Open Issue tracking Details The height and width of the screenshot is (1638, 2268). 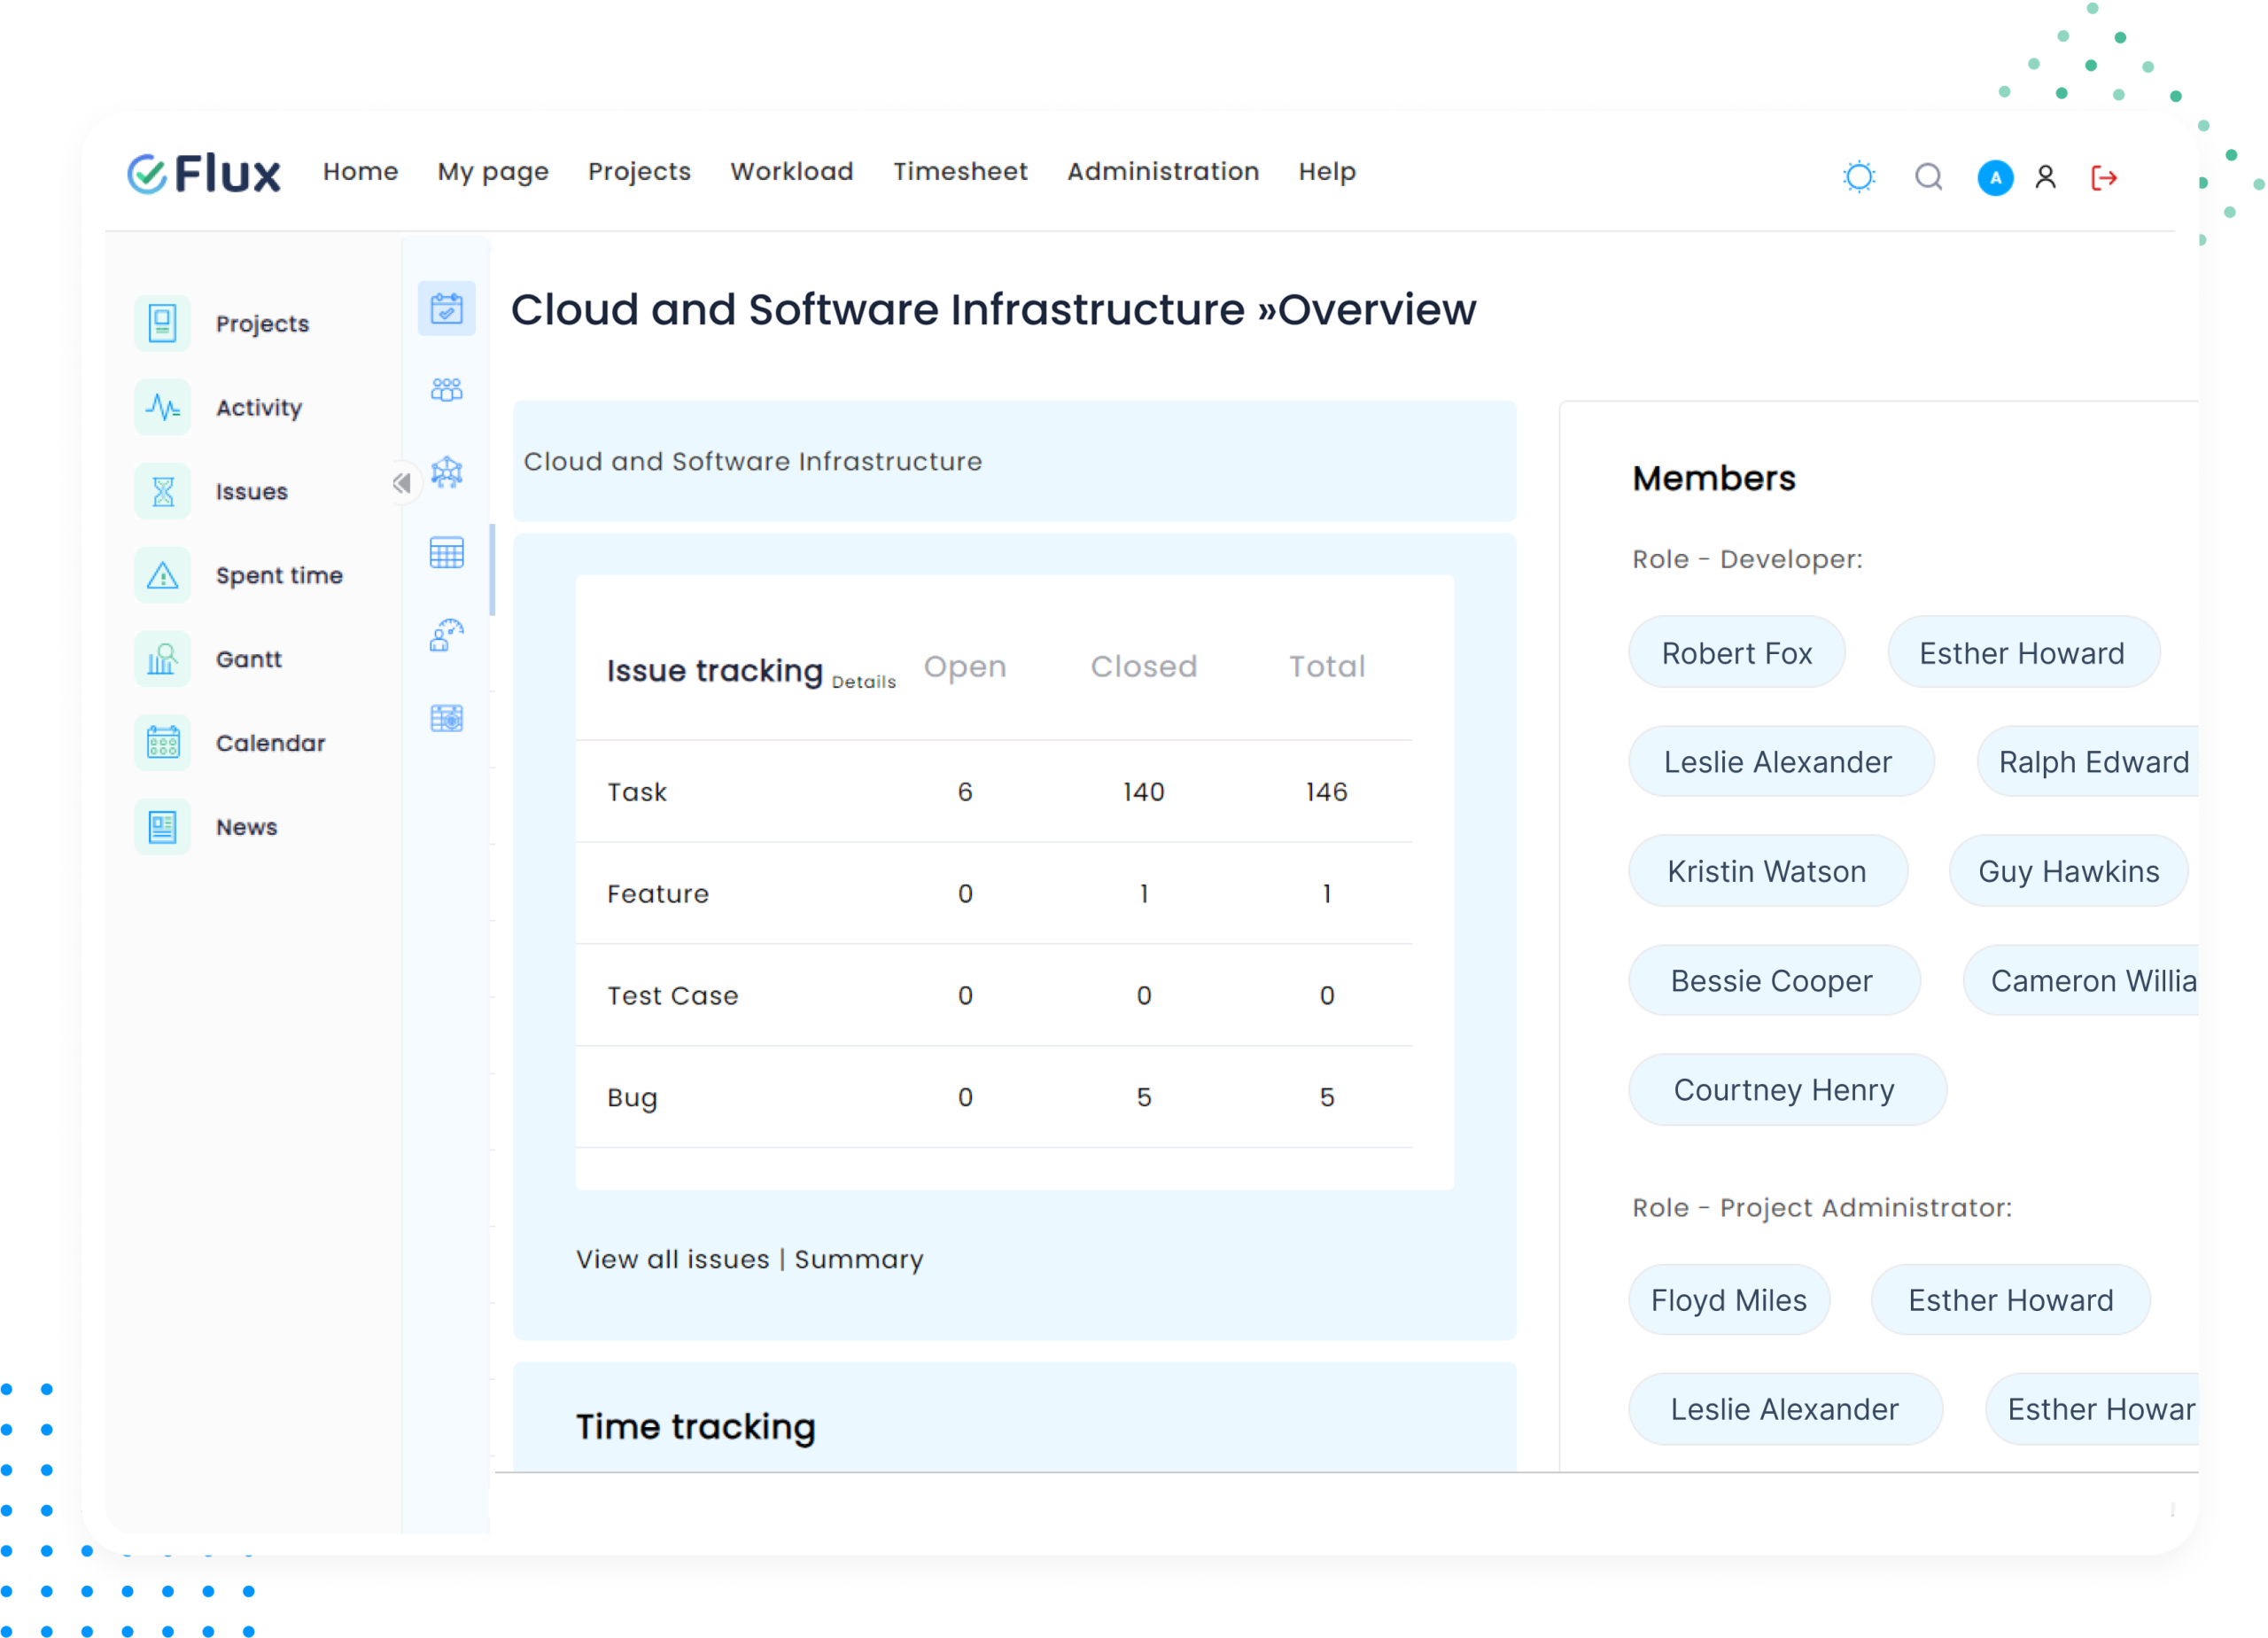coord(864,682)
